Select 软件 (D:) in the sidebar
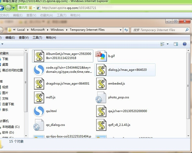The width and height of the screenshot is (192, 153). [x=8, y=133]
